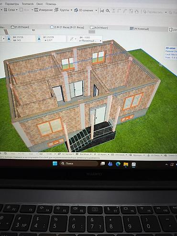Expand the Группы dropdown arrow
The image size is (177, 236).
(x=71, y=10)
